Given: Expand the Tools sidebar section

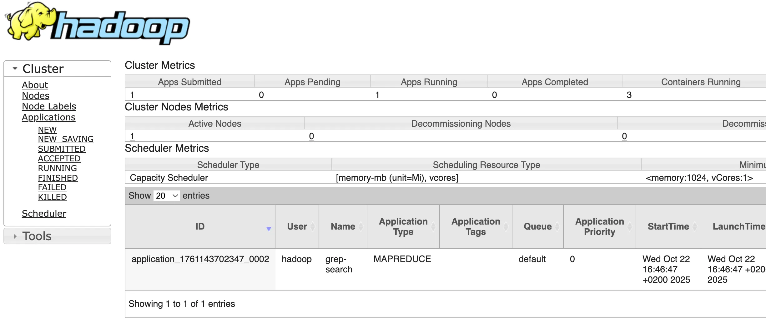Looking at the screenshot, I should click(x=15, y=236).
